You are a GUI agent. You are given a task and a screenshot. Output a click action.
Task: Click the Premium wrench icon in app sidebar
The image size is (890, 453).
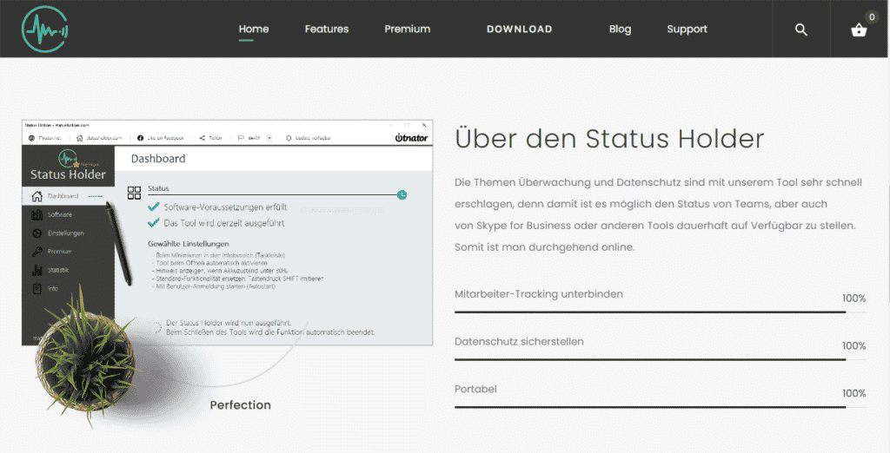coord(37,251)
